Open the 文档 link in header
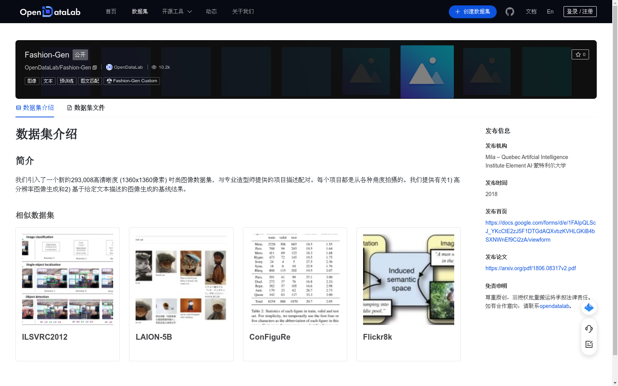 531,12
